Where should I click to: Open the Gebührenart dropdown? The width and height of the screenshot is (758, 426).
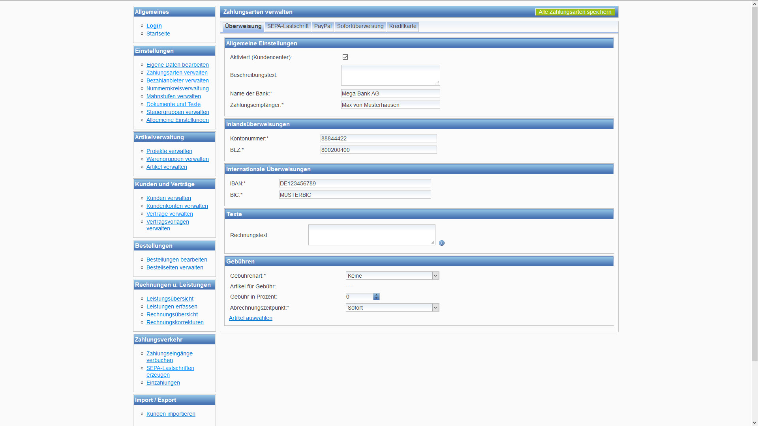(x=392, y=276)
